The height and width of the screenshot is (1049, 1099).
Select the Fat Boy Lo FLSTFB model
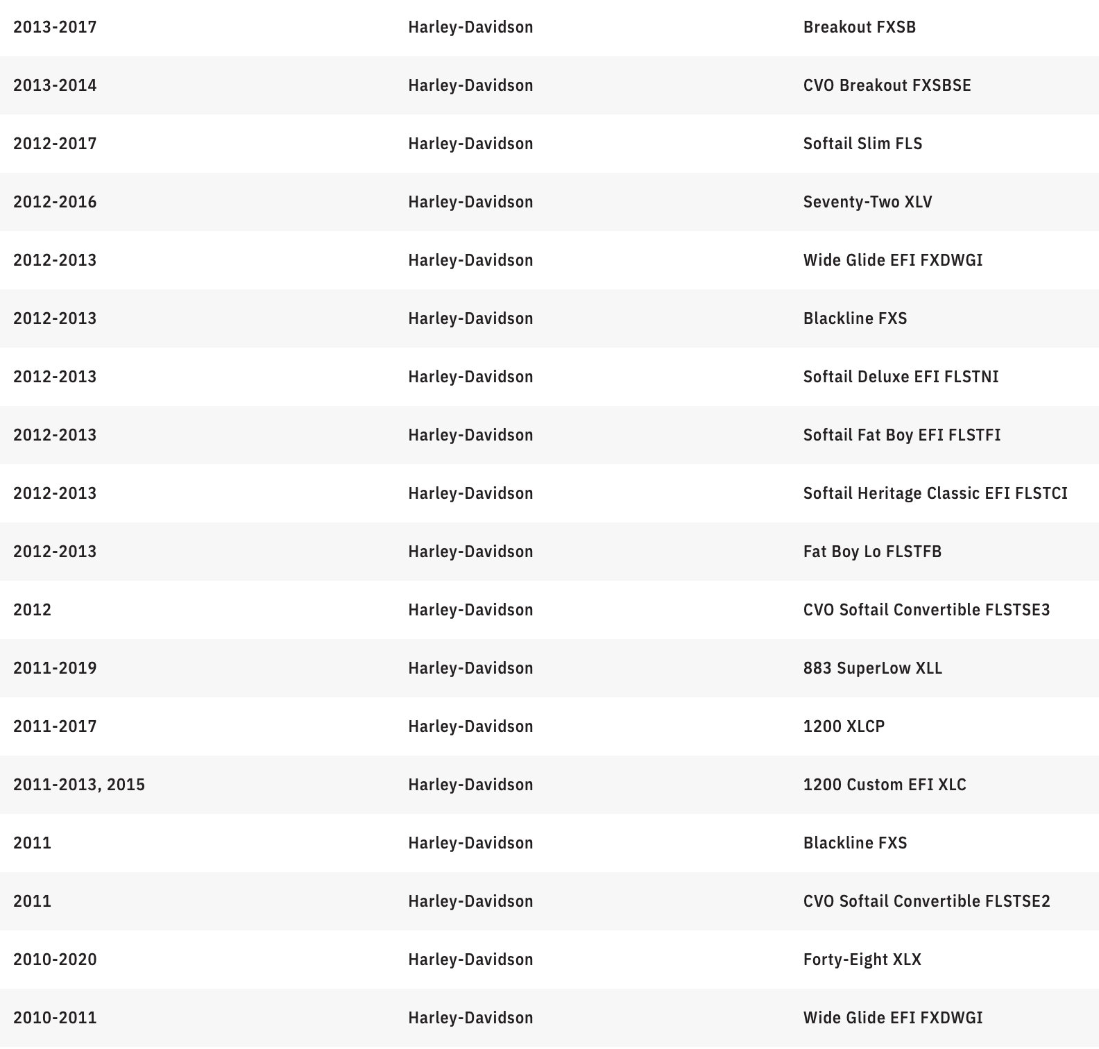click(x=872, y=552)
